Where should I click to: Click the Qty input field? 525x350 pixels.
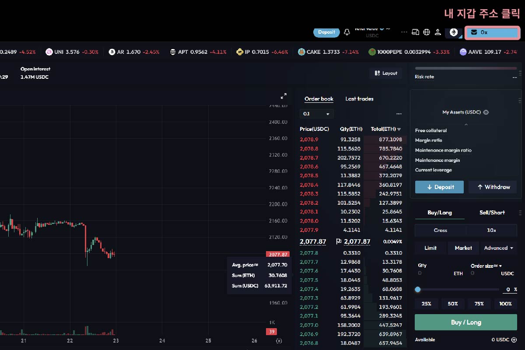click(435, 273)
